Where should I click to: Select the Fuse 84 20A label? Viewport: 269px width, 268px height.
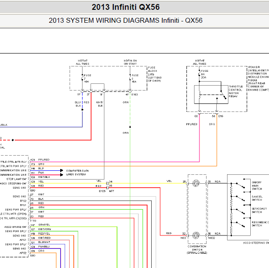click(204, 74)
